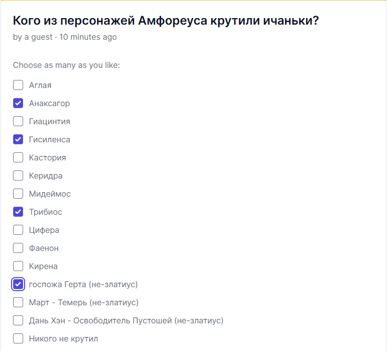Viewport: 387px width, 351px height.
Task: Select Дань Хэн - Освободитель Пустошей checkbox
Action: point(18,321)
